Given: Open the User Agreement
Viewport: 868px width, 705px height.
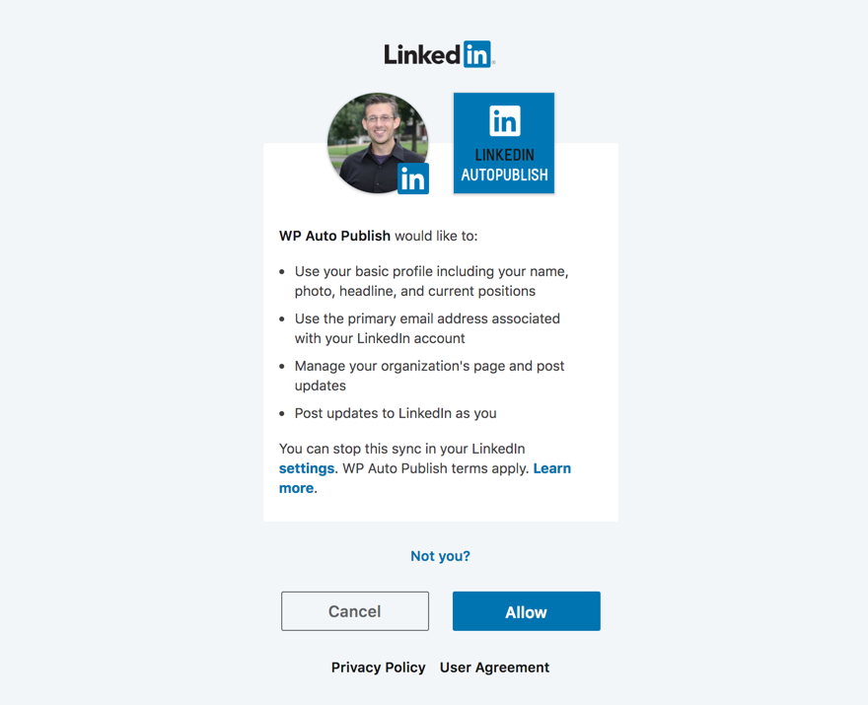Looking at the screenshot, I should (x=494, y=668).
